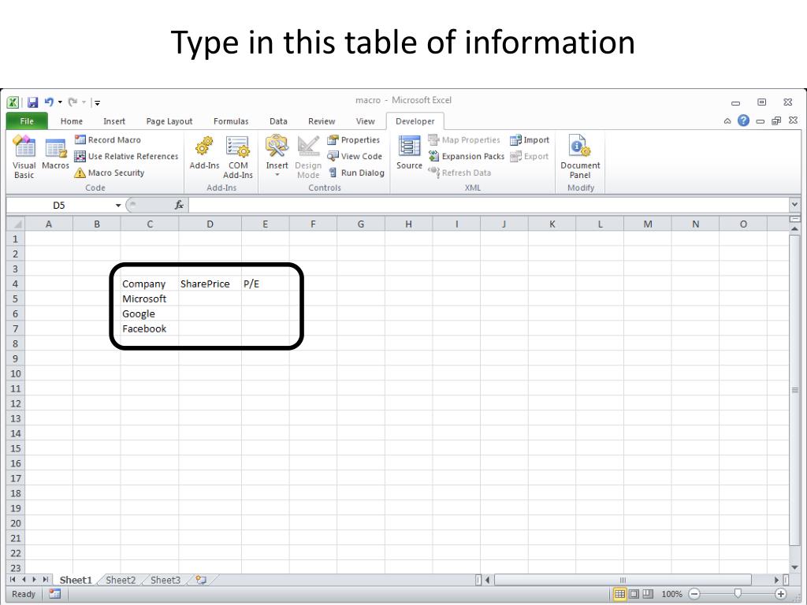807x605 pixels.
Task: Go to the first sheet tab
Action: coord(13,580)
